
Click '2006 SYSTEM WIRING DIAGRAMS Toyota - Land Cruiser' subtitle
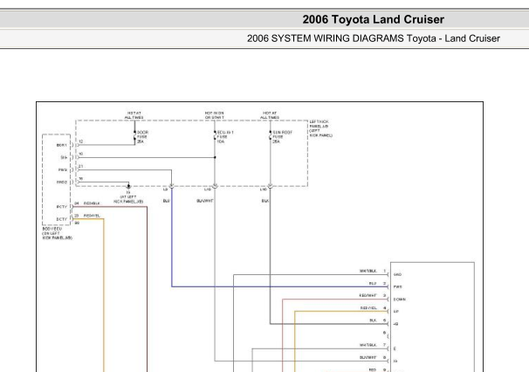374,38
